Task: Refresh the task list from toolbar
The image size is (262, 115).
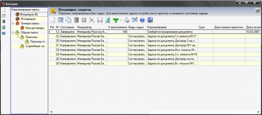Action: [108, 20]
